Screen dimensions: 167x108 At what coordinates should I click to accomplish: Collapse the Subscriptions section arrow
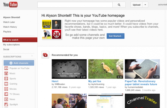32,56
